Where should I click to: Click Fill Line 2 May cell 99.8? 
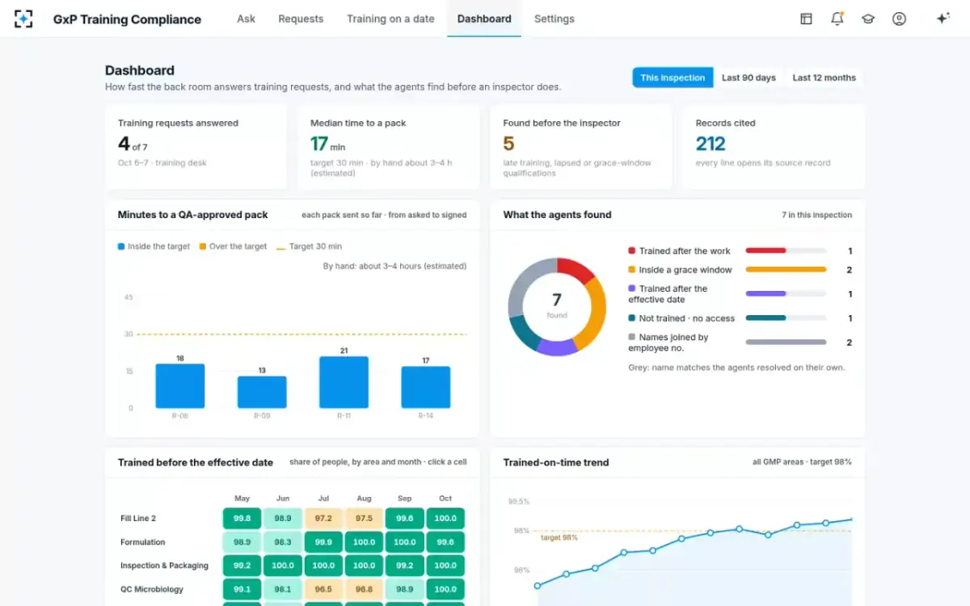point(242,519)
